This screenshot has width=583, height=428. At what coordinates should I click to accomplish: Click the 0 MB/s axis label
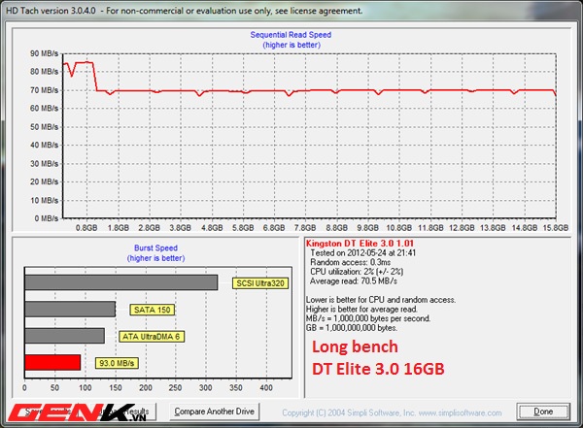tap(47, 218)
